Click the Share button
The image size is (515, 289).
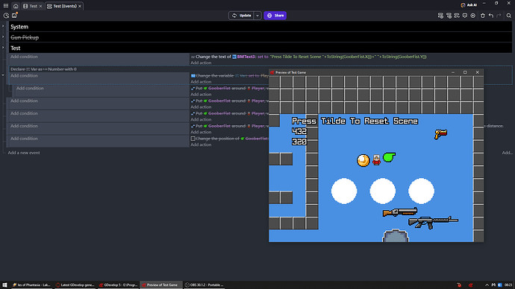tap(275, 16)
